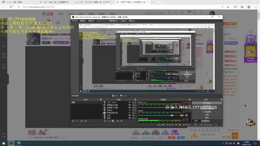Mute the media source speaker icon in the mixer
The height and width of the screenshot is (146, 260).
coord(182,116)
